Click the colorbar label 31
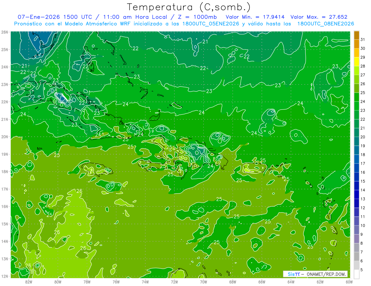 point(363,39)
